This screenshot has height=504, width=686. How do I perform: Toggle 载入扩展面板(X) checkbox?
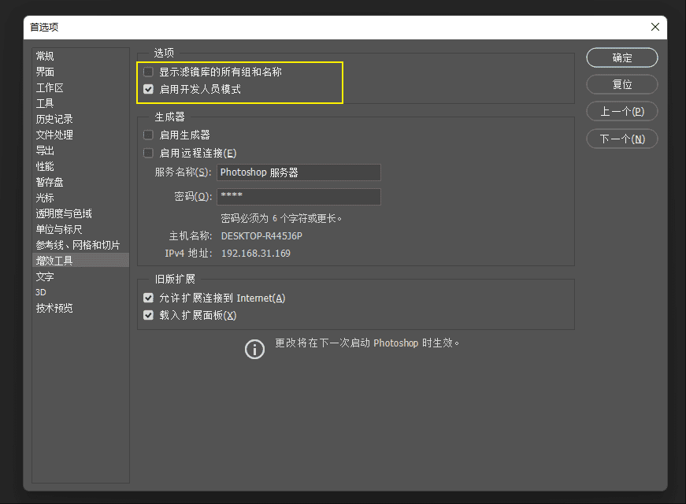click(148, 316)
